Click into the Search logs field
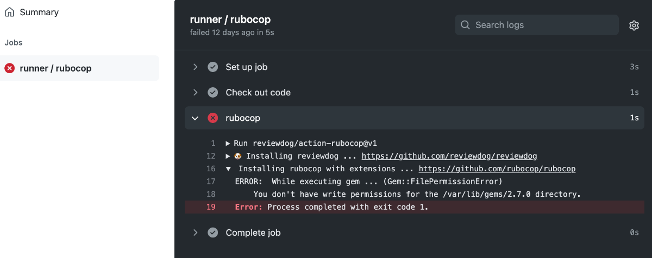The image size is (652, 258). (x=537, y=25)
